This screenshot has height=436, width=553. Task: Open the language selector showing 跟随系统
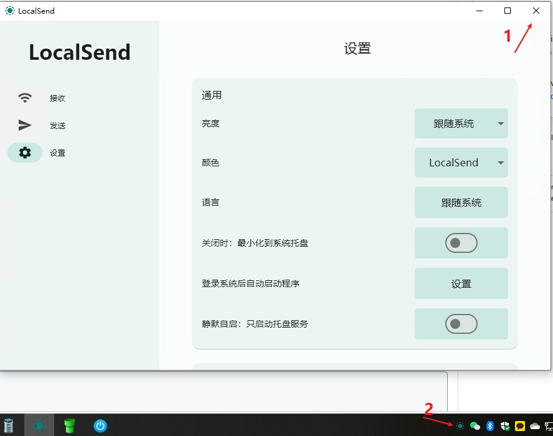461,202
